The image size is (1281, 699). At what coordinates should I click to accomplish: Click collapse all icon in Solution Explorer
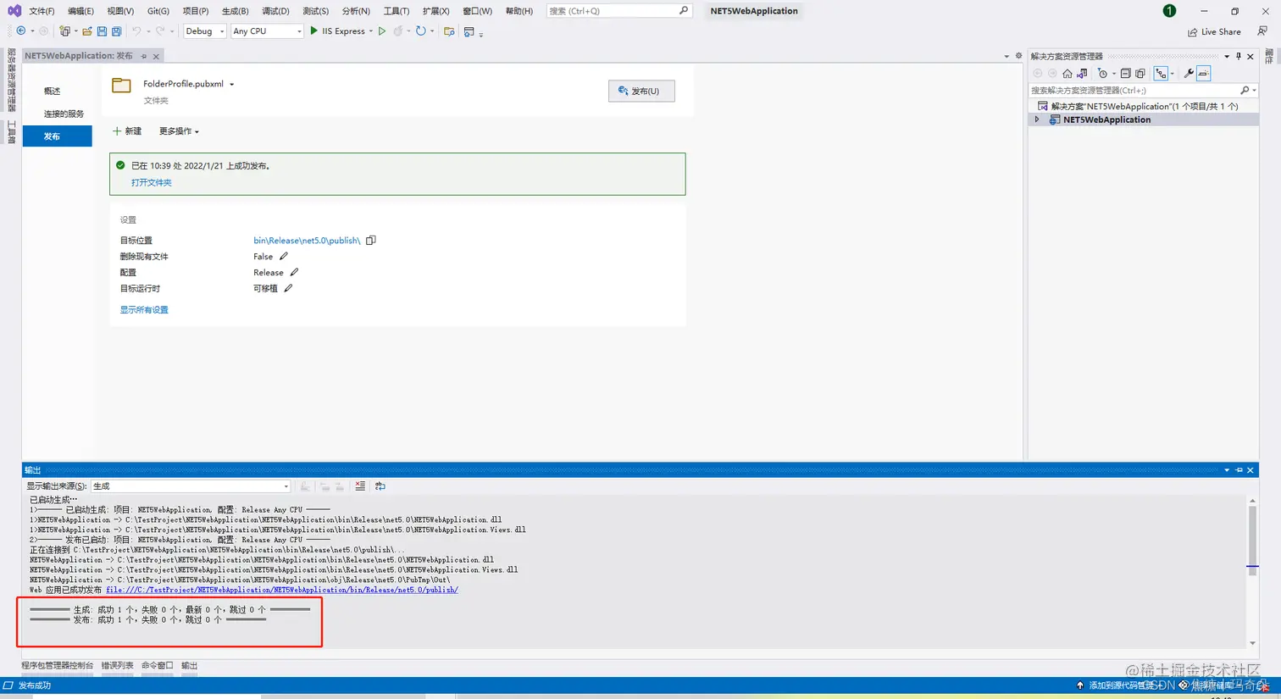(1126, 74)
